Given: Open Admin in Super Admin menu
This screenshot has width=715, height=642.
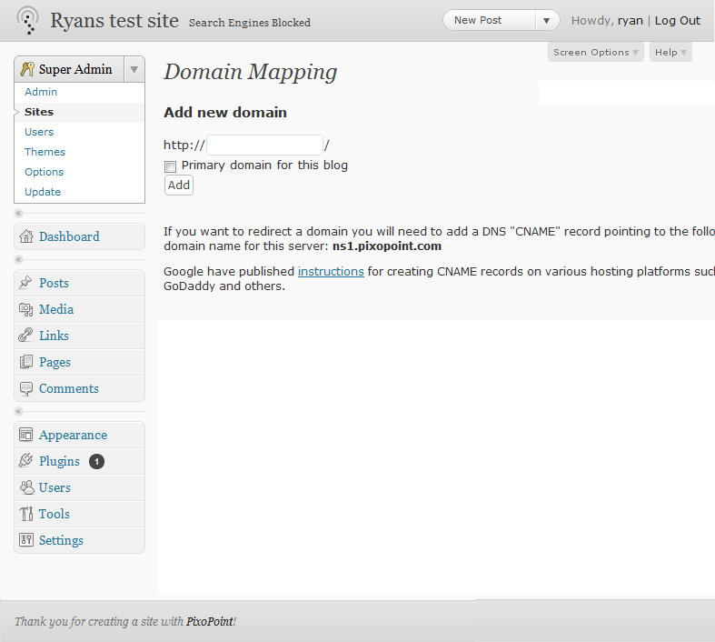Looking at the screenshot, I should coord(41,92).
